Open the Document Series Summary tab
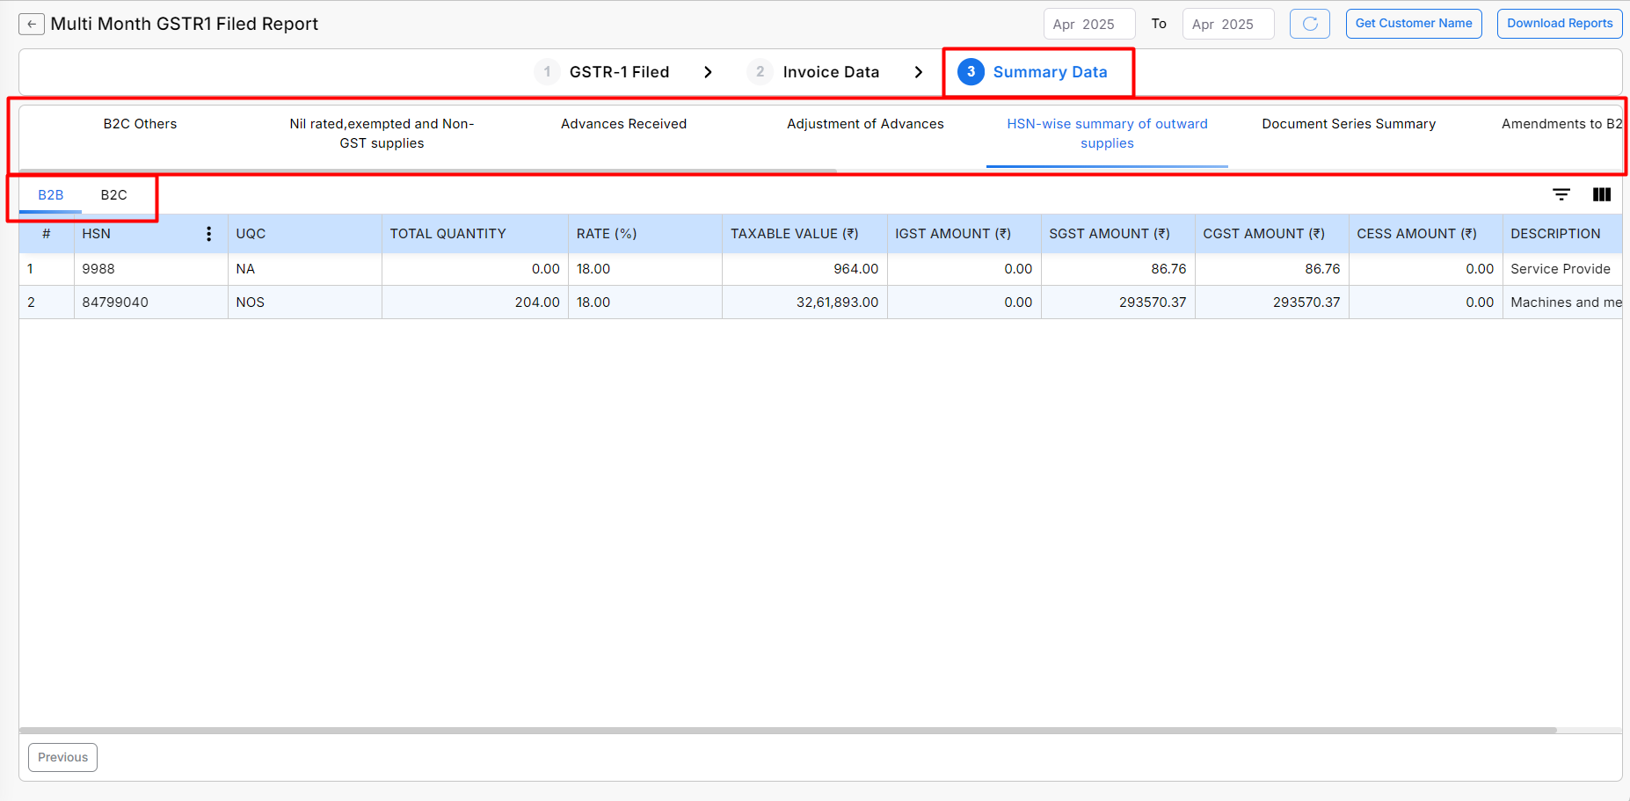This screenshot has width=1630, height=801. coord(1349,124)
